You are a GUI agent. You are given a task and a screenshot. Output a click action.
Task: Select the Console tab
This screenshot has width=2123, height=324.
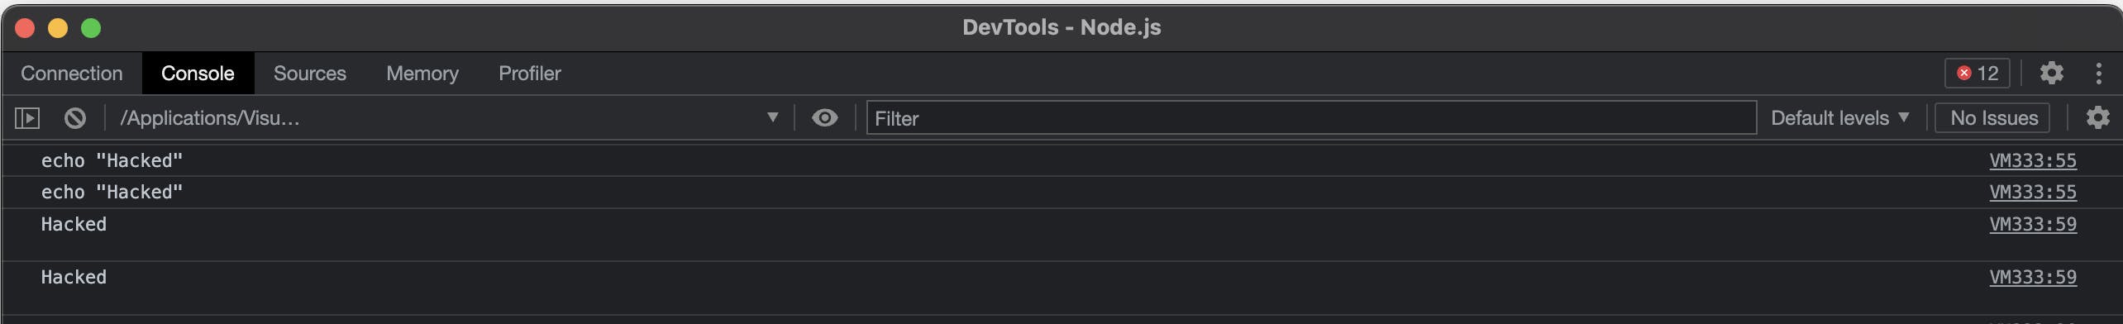pos(198,74)
